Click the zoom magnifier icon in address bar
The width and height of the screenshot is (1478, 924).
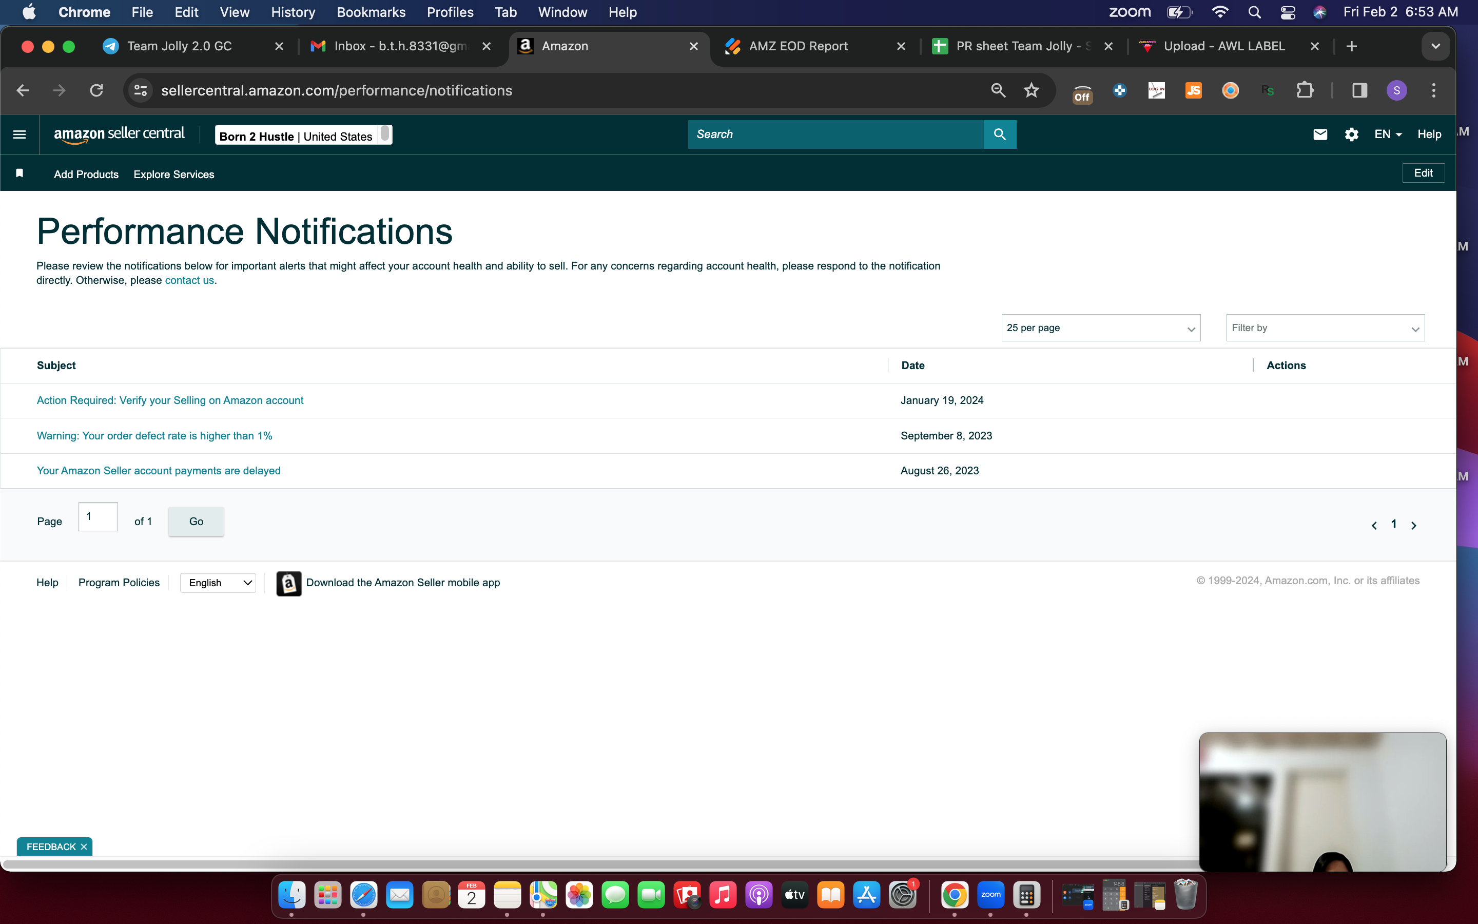[998, 90]
